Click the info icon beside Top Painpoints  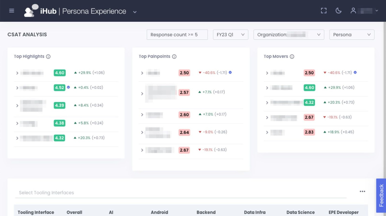(174, 57)
